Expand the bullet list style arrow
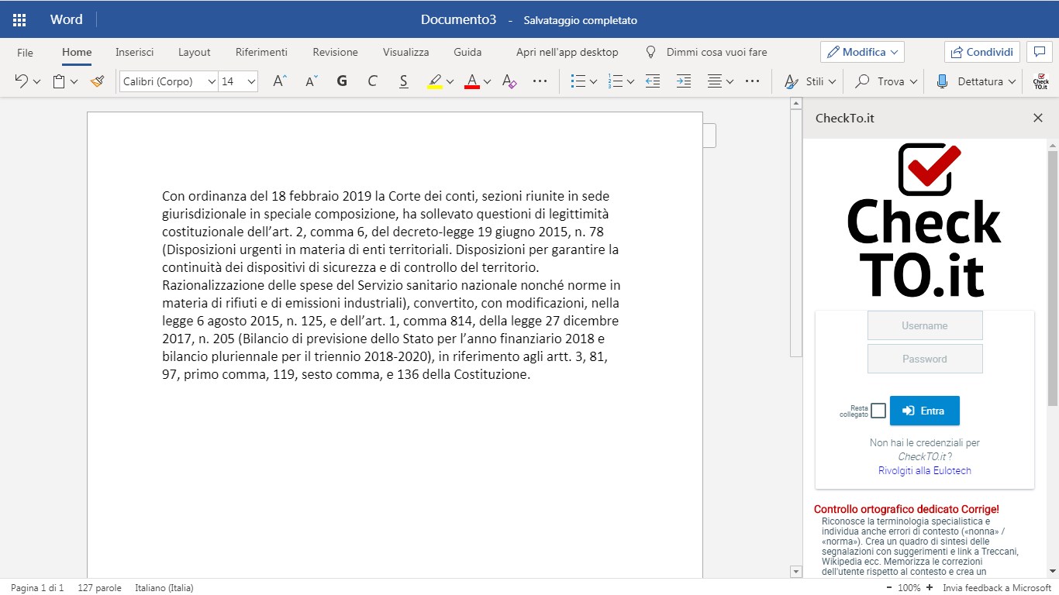The height and width of the screenshot is (595, 1059). 594,81
